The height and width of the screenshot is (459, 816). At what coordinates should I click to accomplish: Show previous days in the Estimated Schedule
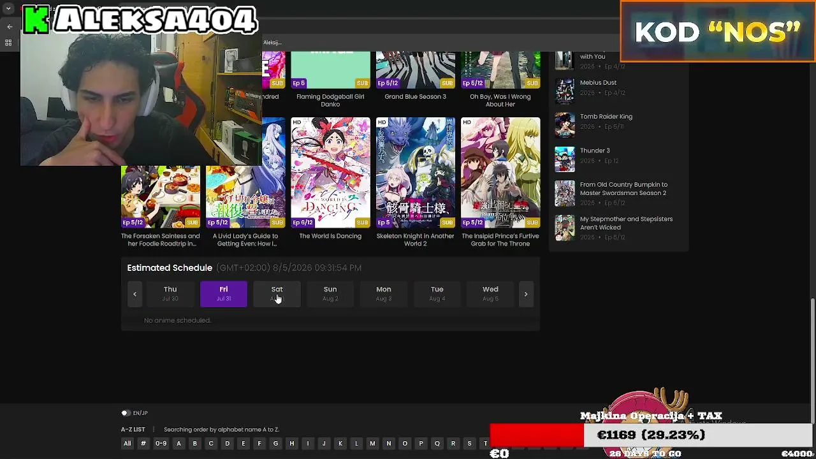pos(135,294)
